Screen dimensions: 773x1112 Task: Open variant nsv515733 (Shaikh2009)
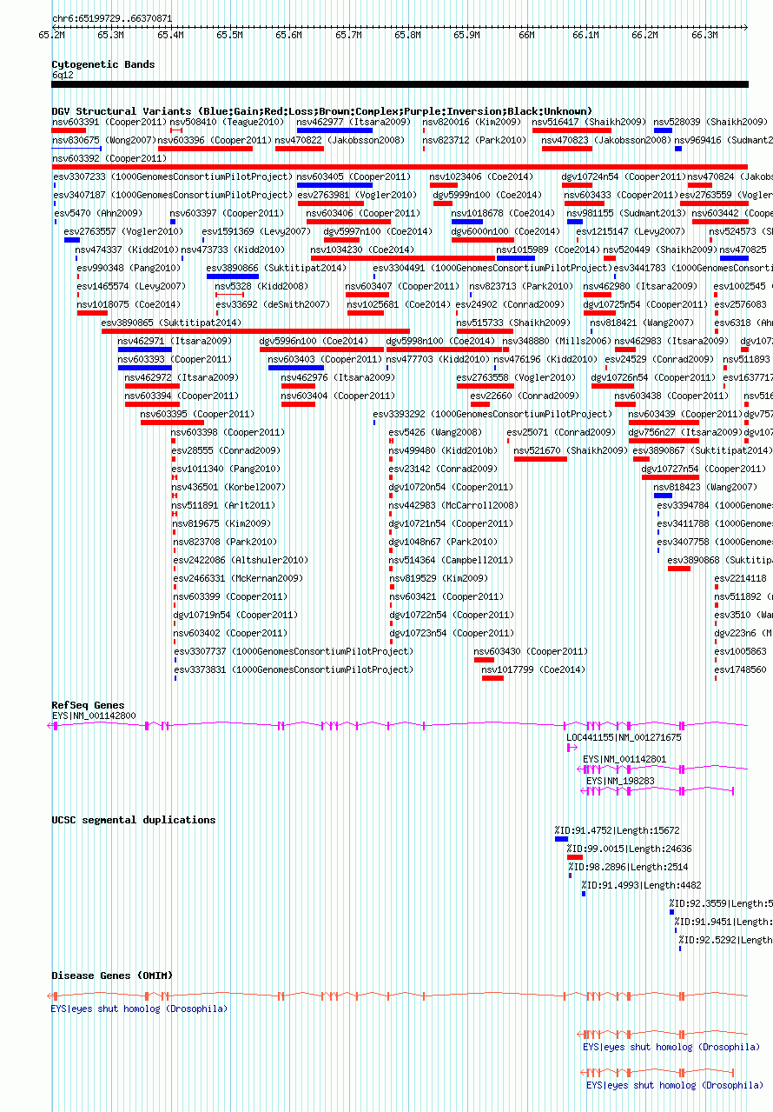[513, 323]
